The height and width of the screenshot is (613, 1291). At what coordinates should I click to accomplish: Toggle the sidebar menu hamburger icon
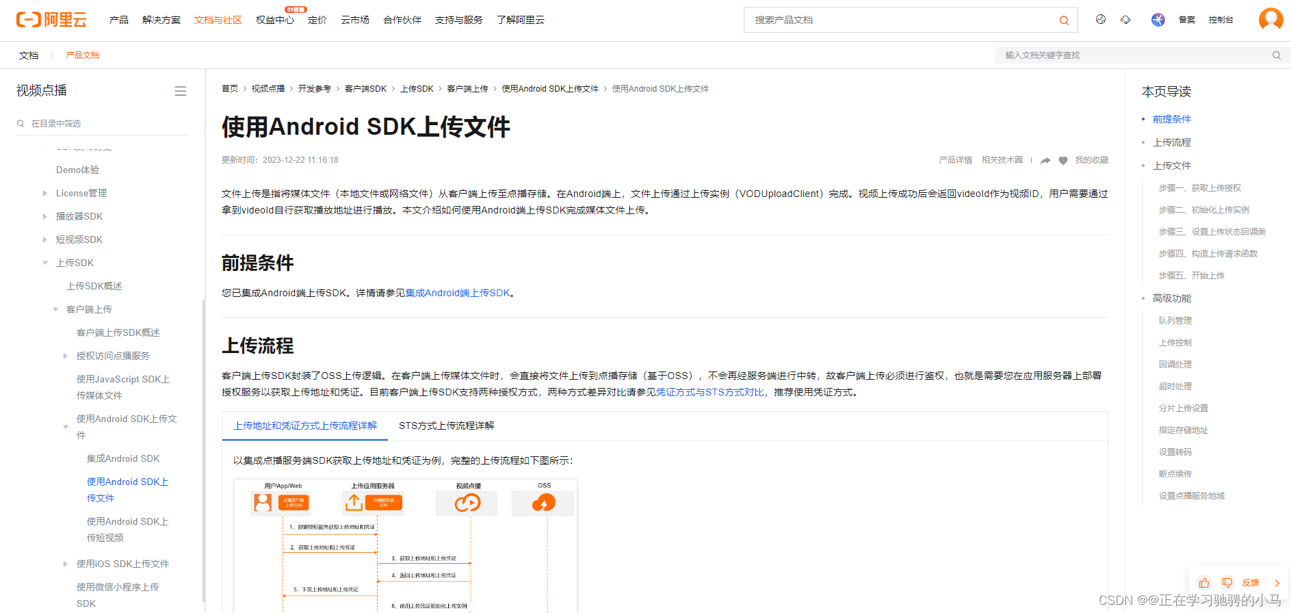tap(181, 91)
